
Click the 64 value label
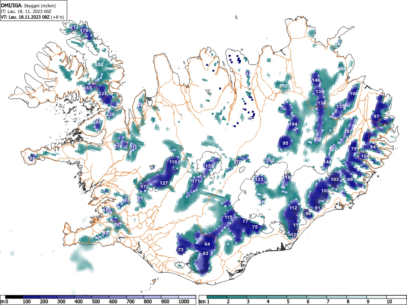pyautogui.click(x=207, y=244)
